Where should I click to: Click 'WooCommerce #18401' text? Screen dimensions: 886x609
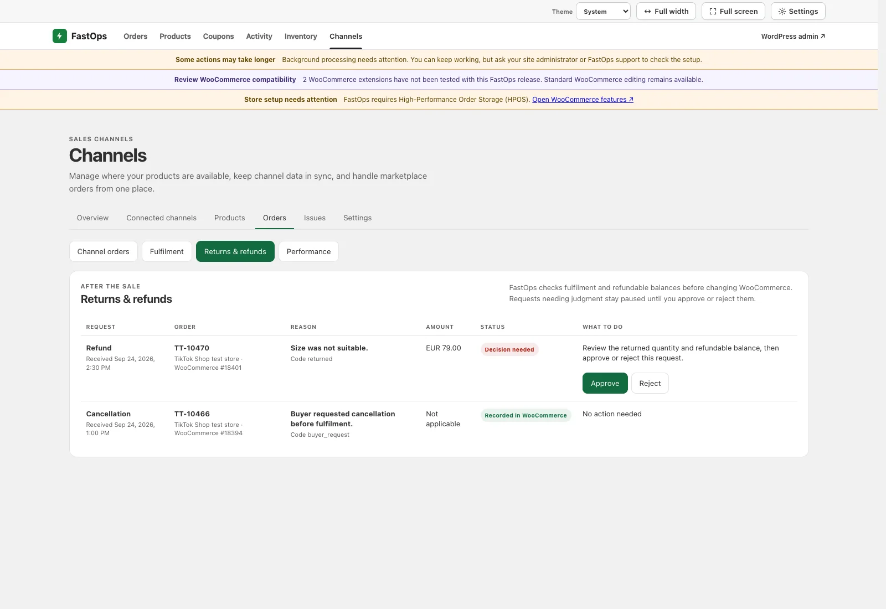(208, 368)
